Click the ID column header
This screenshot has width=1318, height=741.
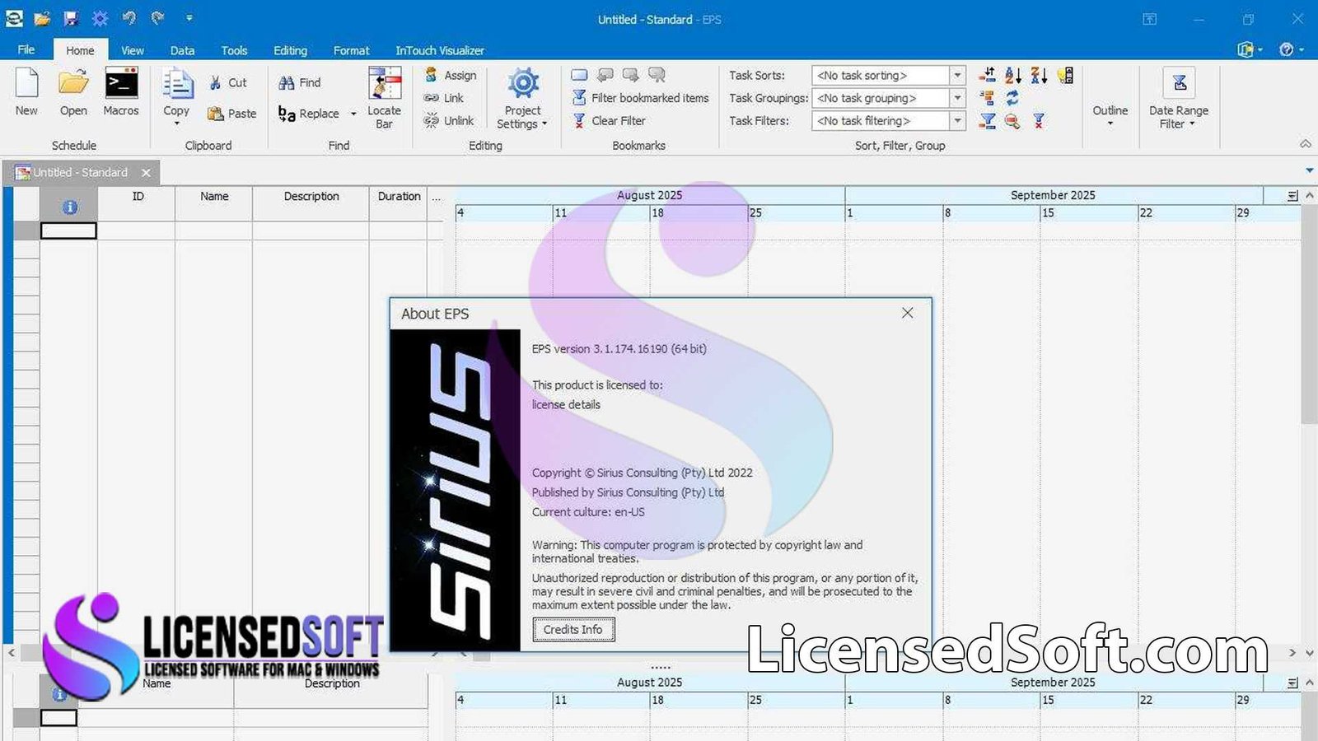137,203
